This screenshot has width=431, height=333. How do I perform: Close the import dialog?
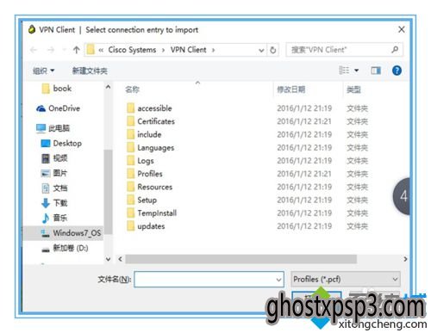click(402, 29)
